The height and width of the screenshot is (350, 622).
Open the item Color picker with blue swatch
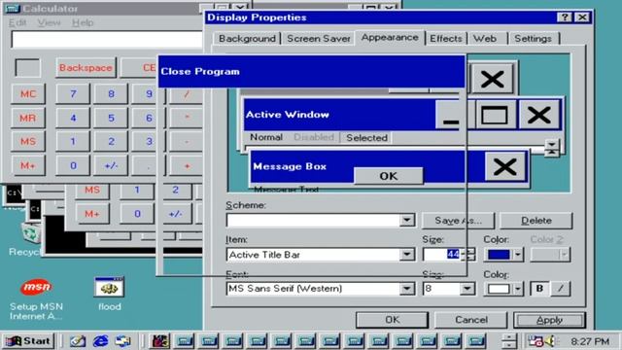(x=503, y=255)
